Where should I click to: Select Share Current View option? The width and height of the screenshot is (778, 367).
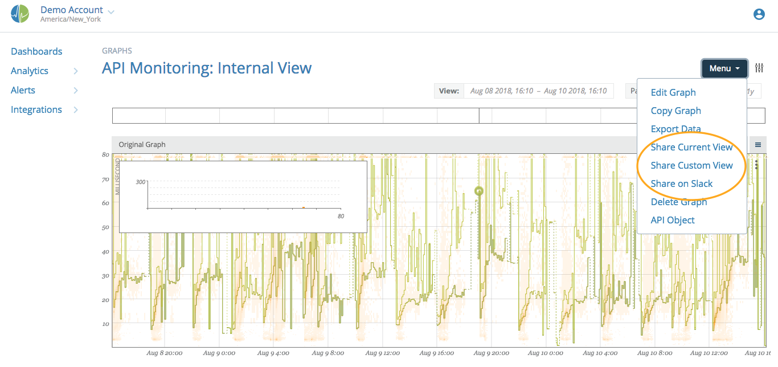click(x=691, y=147)
